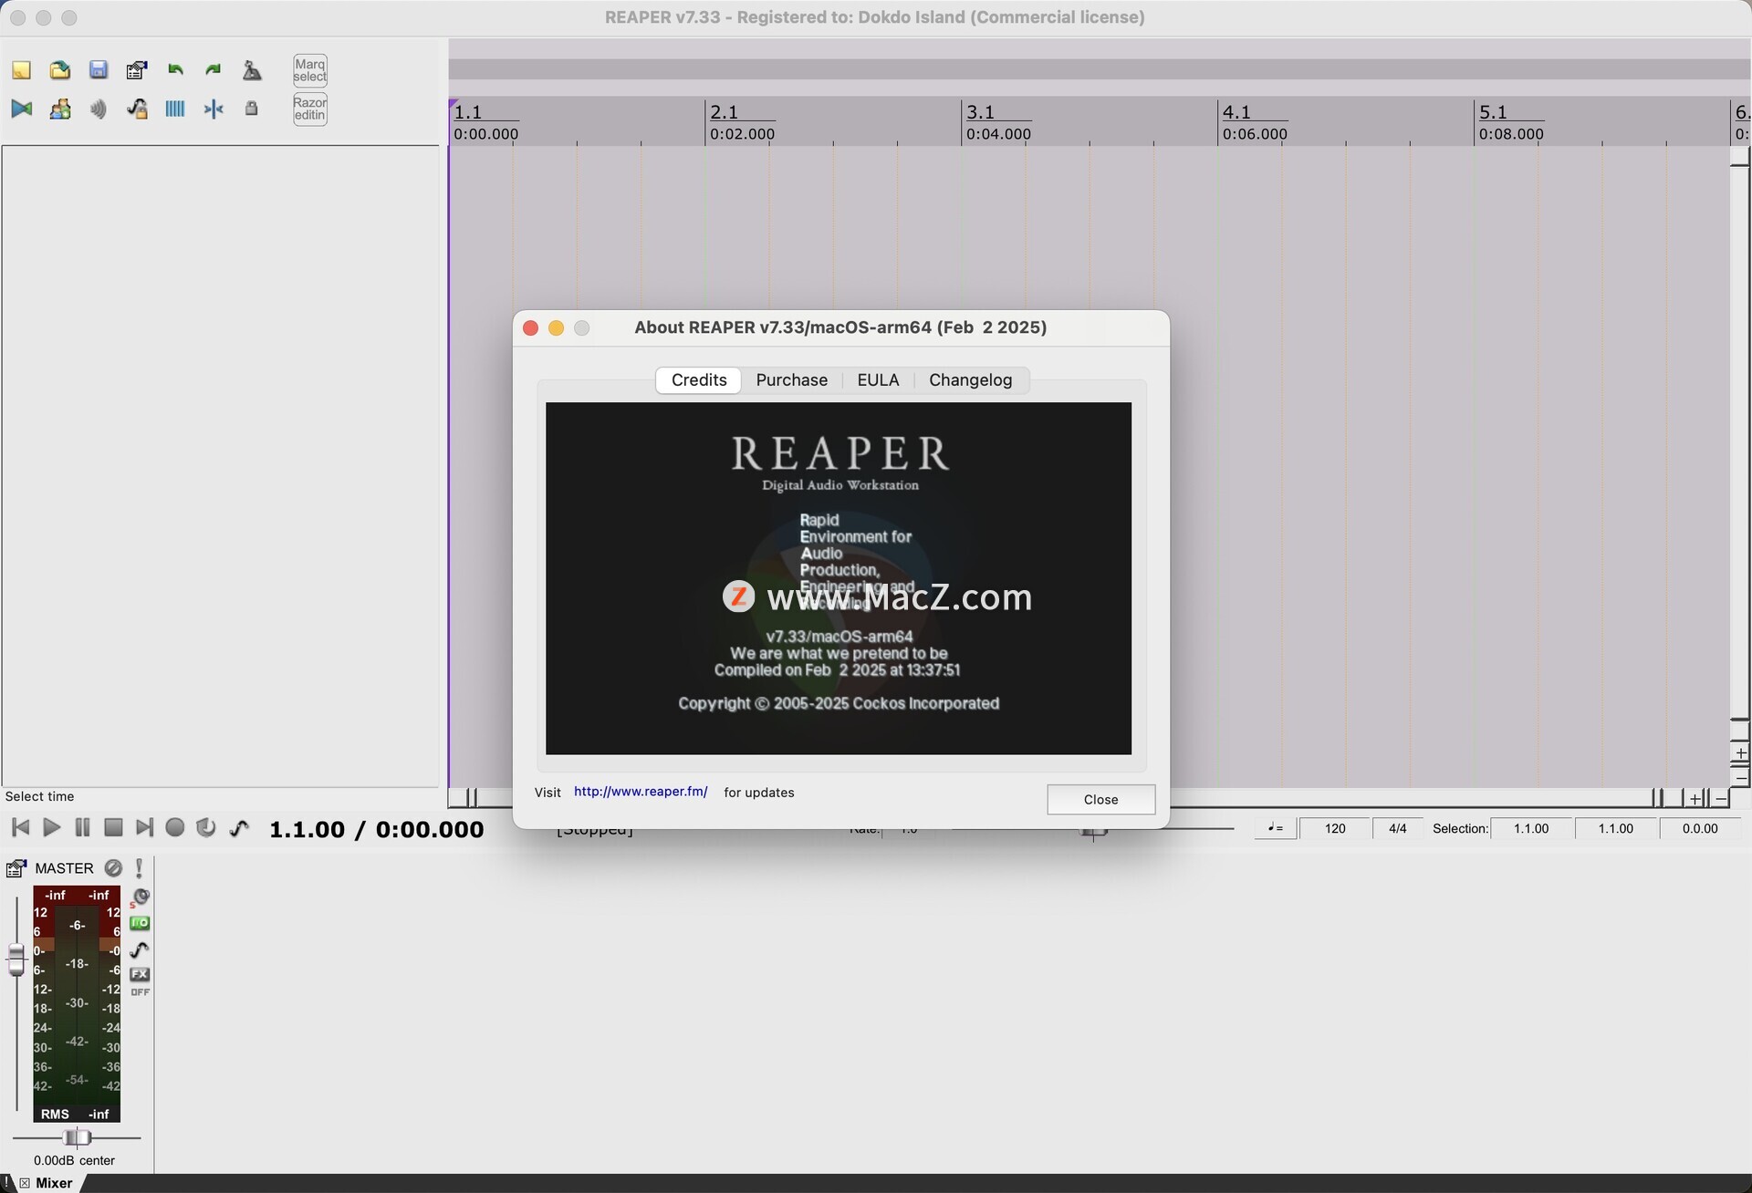This screenshot has width=1752, height=1193.
Task: Click the tempo note icon button
Action: (1275, 828)
